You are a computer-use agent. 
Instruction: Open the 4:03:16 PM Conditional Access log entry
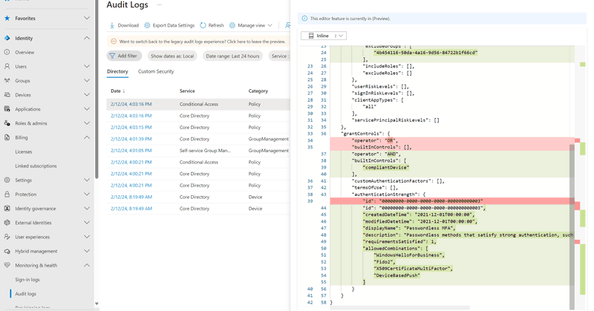click(198, 104)
